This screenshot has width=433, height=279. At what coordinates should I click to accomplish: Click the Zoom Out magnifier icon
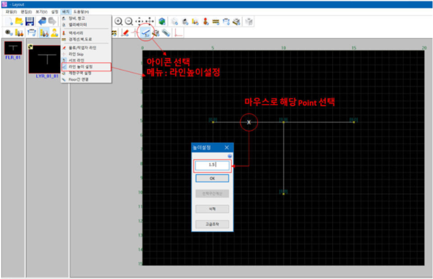(128, 22)
